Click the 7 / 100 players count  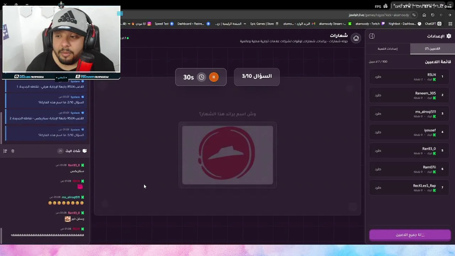pos(378,62)
